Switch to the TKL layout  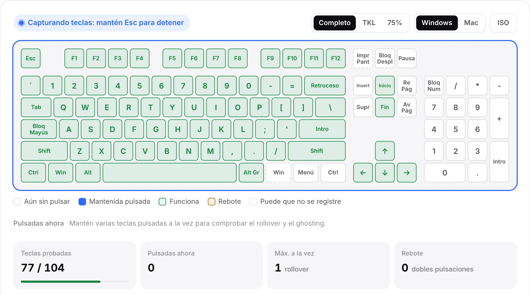pyautogui.click(x=369, y=23)
